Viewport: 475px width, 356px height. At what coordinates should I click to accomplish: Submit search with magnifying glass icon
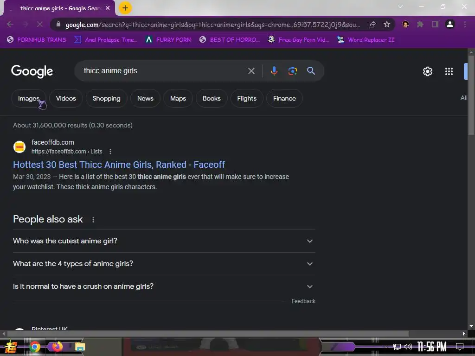(311, 71)
